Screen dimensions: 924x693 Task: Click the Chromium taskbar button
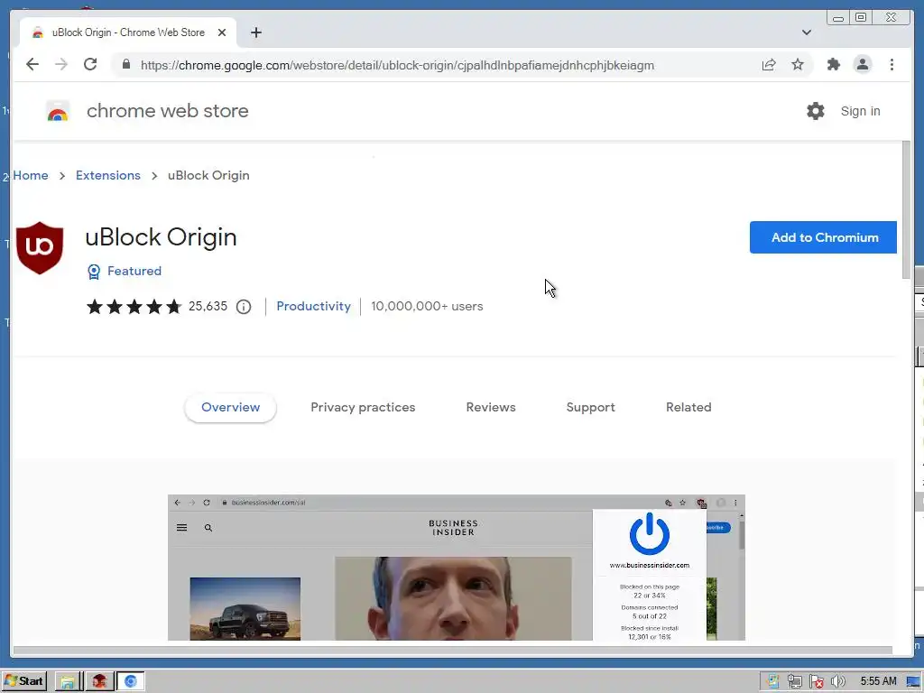[130, 682]
